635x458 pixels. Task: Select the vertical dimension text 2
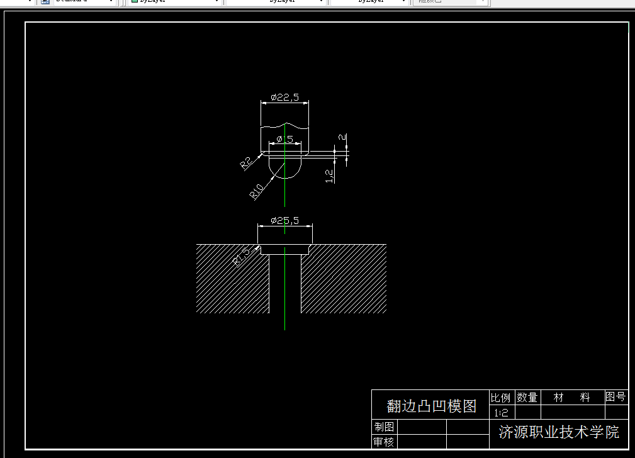click(x=342, y=137)
